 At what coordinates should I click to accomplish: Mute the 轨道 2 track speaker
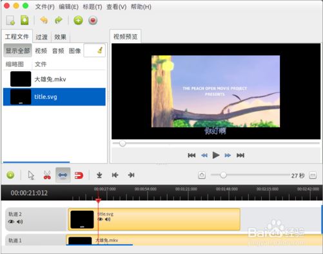(20, 222)
